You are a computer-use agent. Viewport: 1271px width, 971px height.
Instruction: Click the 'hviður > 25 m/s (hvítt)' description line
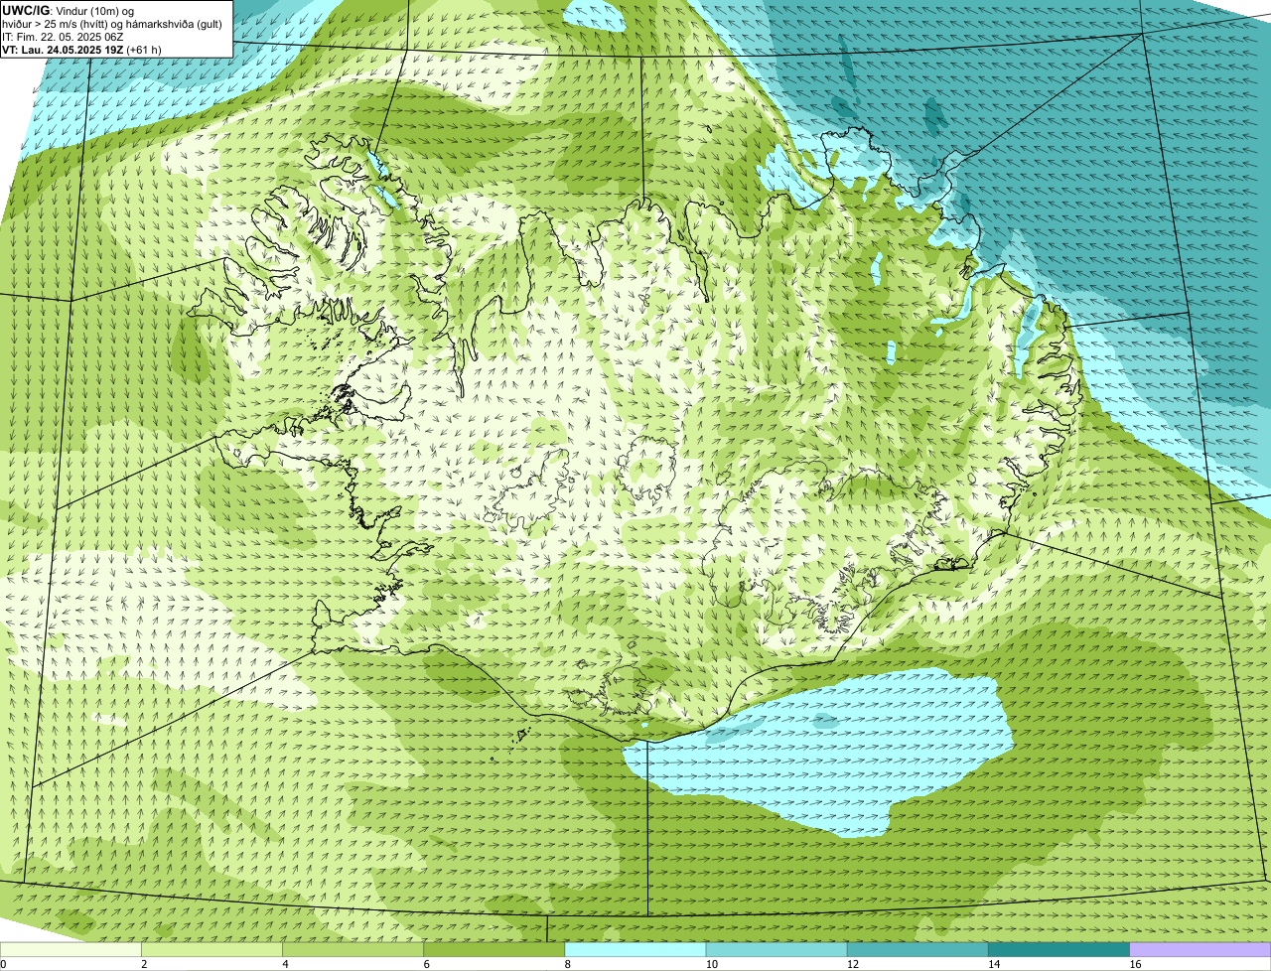click(x=111, y=23)
